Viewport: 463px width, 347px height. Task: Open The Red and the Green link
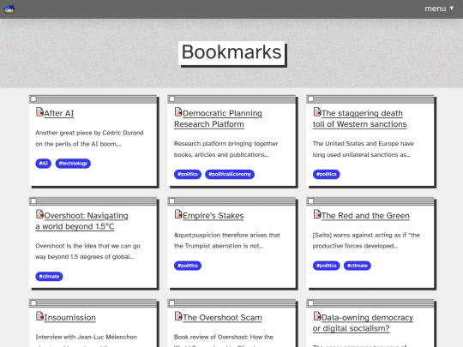tap(365, 215)
